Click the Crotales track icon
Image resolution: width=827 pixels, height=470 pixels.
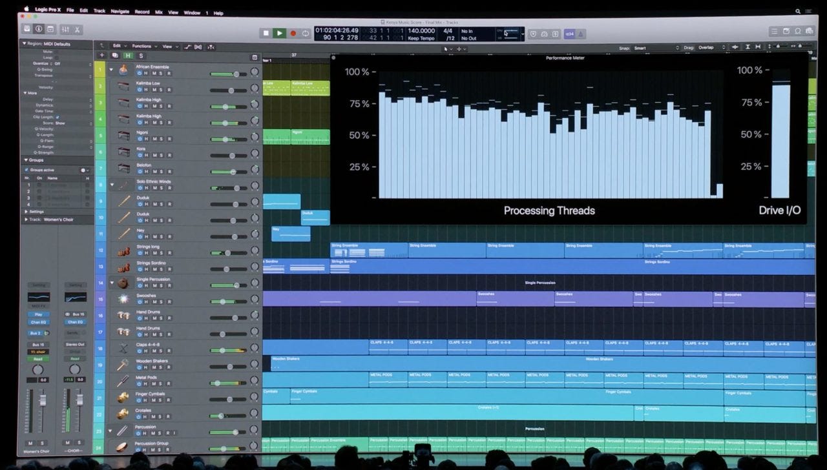(123, 414)
